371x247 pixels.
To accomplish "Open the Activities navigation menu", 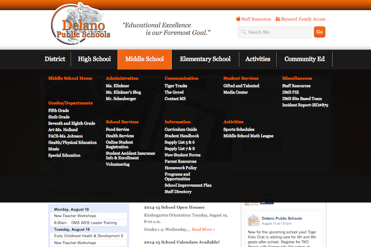I will pyautogui.click(x=258, y=59).
